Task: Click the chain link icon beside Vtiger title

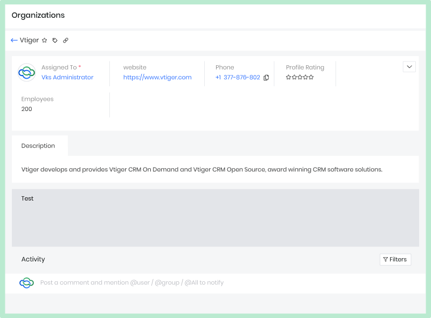Action: pos(66,40)
